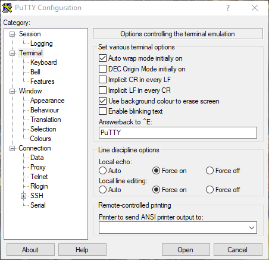Image resolution: width=269 pixels, height=260 pixels.
Task: Collapse the Window tree node
Action: [x=12, y=92]
